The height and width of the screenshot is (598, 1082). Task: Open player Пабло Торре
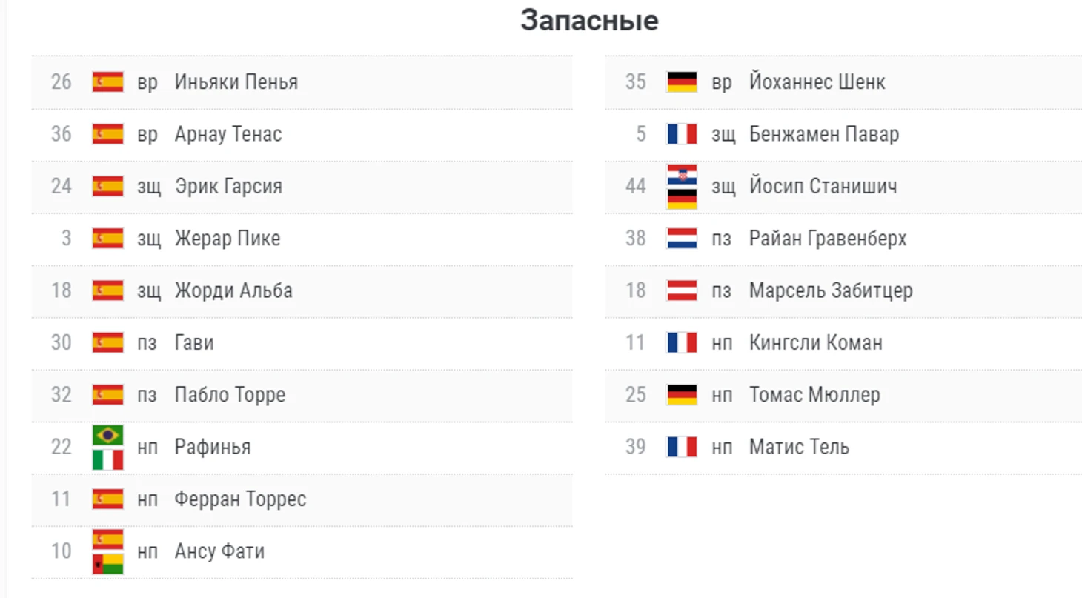point(230,394)
